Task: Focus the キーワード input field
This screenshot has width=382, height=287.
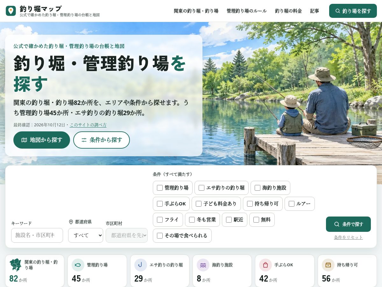Action: click(x=37, y=235)
